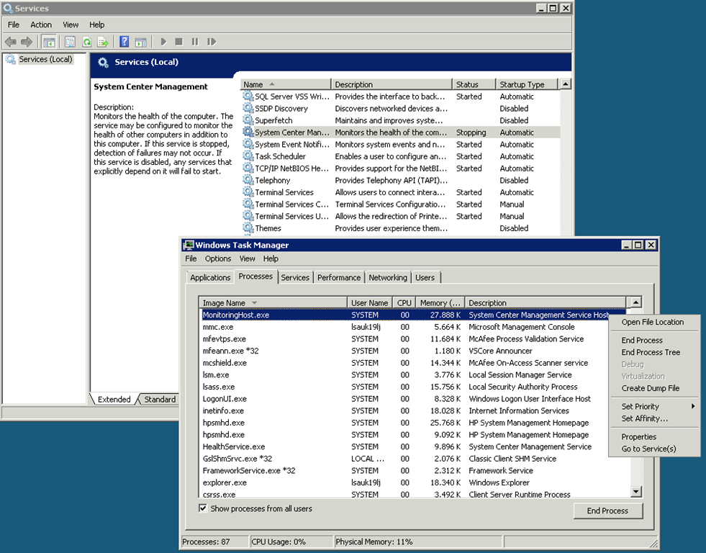The width and height of the screenshot is (706, 553).
Task: Click the Pause Service toolbar icon
Action: [195, 42]
